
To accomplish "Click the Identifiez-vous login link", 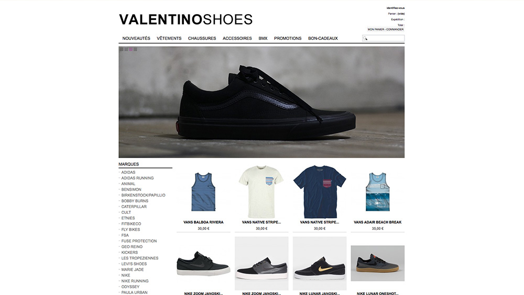I will click(x=396, y=8).
